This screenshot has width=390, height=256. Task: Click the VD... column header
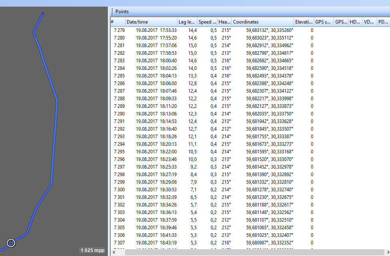tap(368, 22)
